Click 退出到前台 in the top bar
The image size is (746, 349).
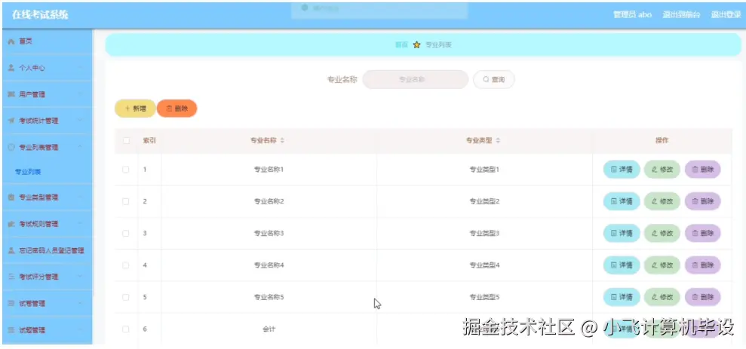click(681, 15)
